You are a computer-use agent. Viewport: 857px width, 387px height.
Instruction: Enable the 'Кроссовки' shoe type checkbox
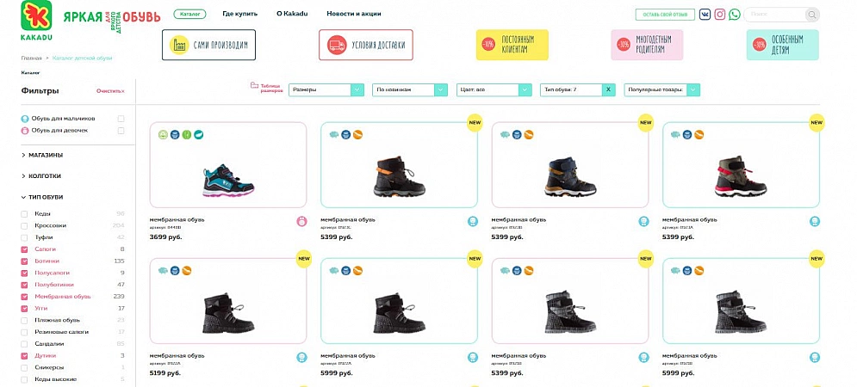pyautogui.click(x=25, y=225)
